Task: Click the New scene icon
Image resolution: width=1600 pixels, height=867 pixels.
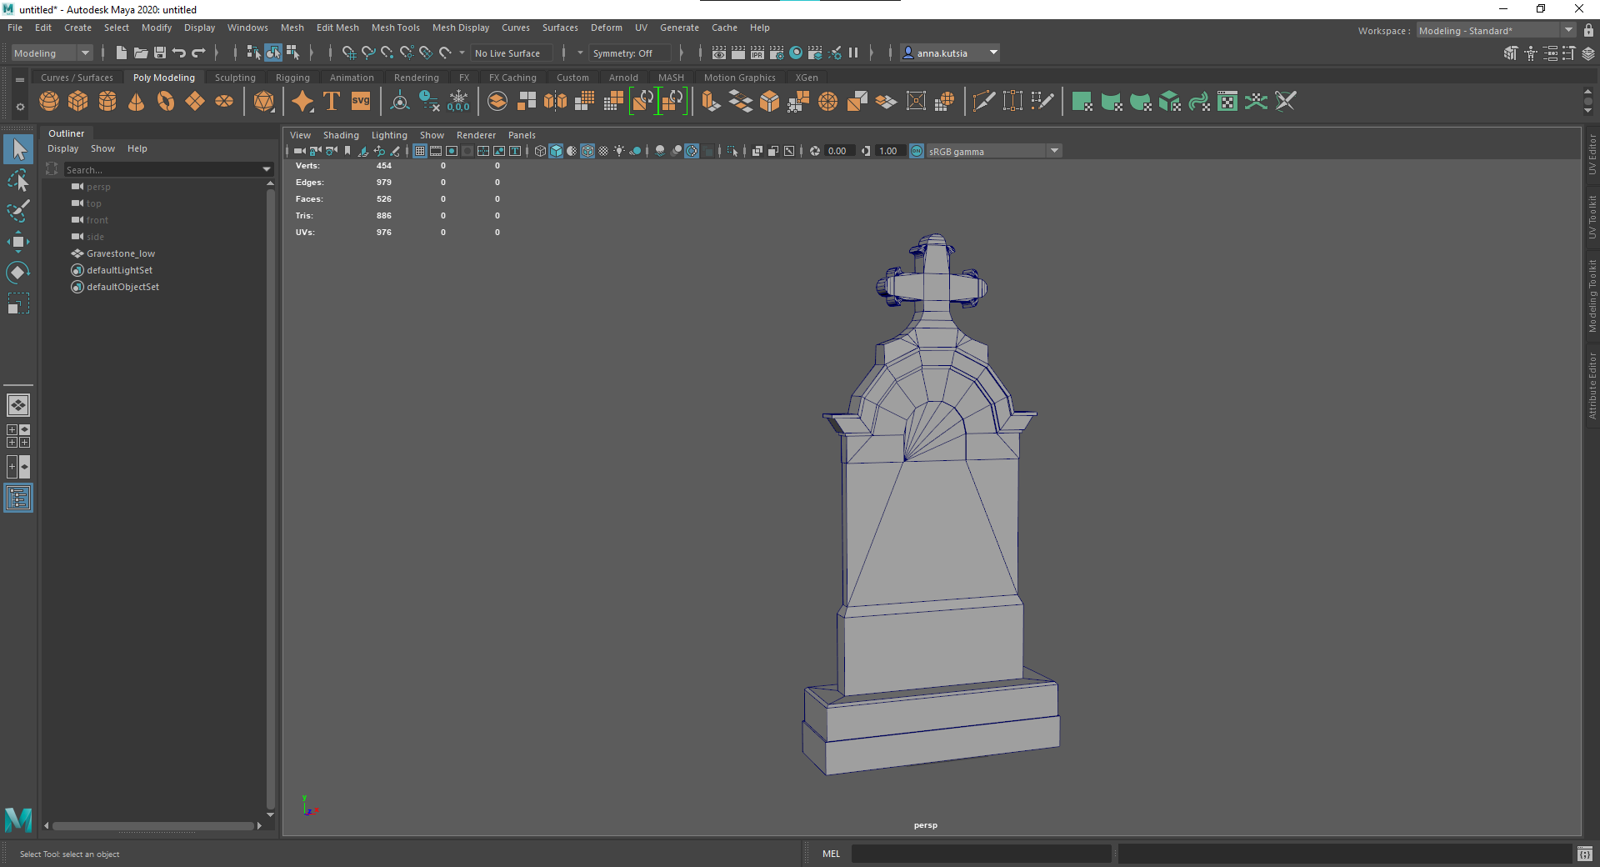Action: click(x=122, y=53)
